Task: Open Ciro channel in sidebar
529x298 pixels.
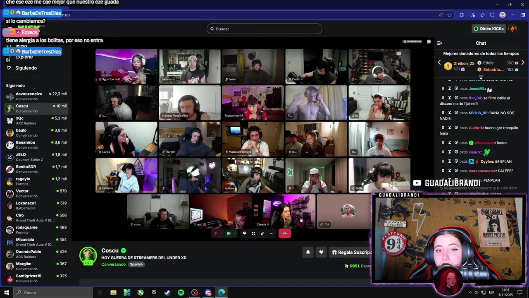Action: click(36, 218)
